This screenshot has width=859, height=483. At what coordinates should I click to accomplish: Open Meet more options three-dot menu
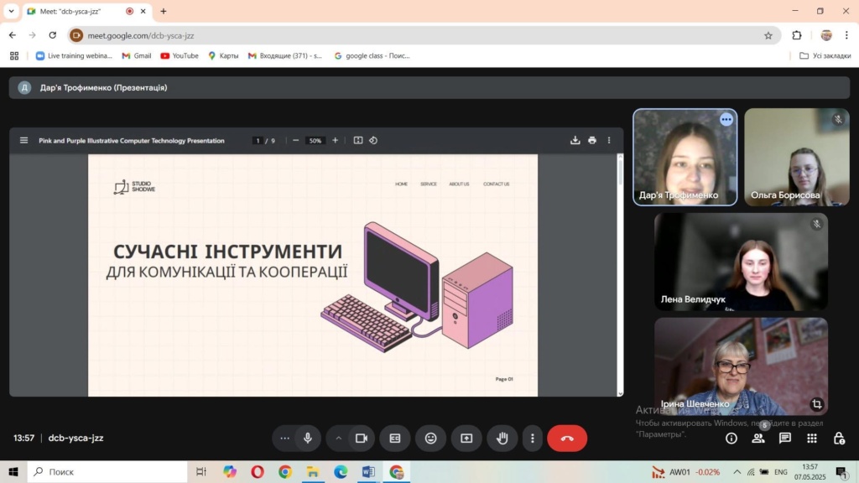click(x=532, y=438)
